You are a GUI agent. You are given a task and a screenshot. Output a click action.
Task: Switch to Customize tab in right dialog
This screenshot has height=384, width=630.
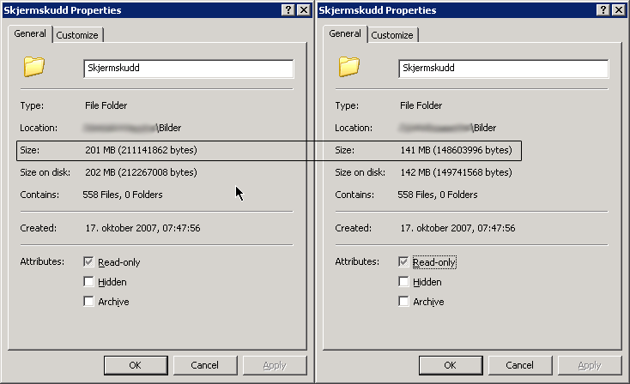[x=392, y=35]
